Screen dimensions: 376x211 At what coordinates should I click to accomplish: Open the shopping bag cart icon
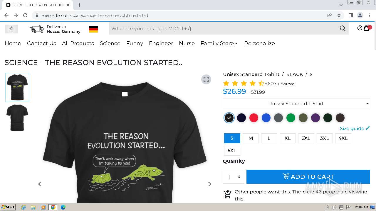coord(367,28)
